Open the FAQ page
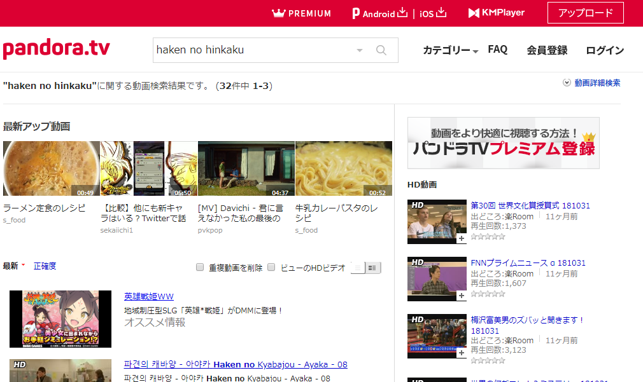 (497, 50)
